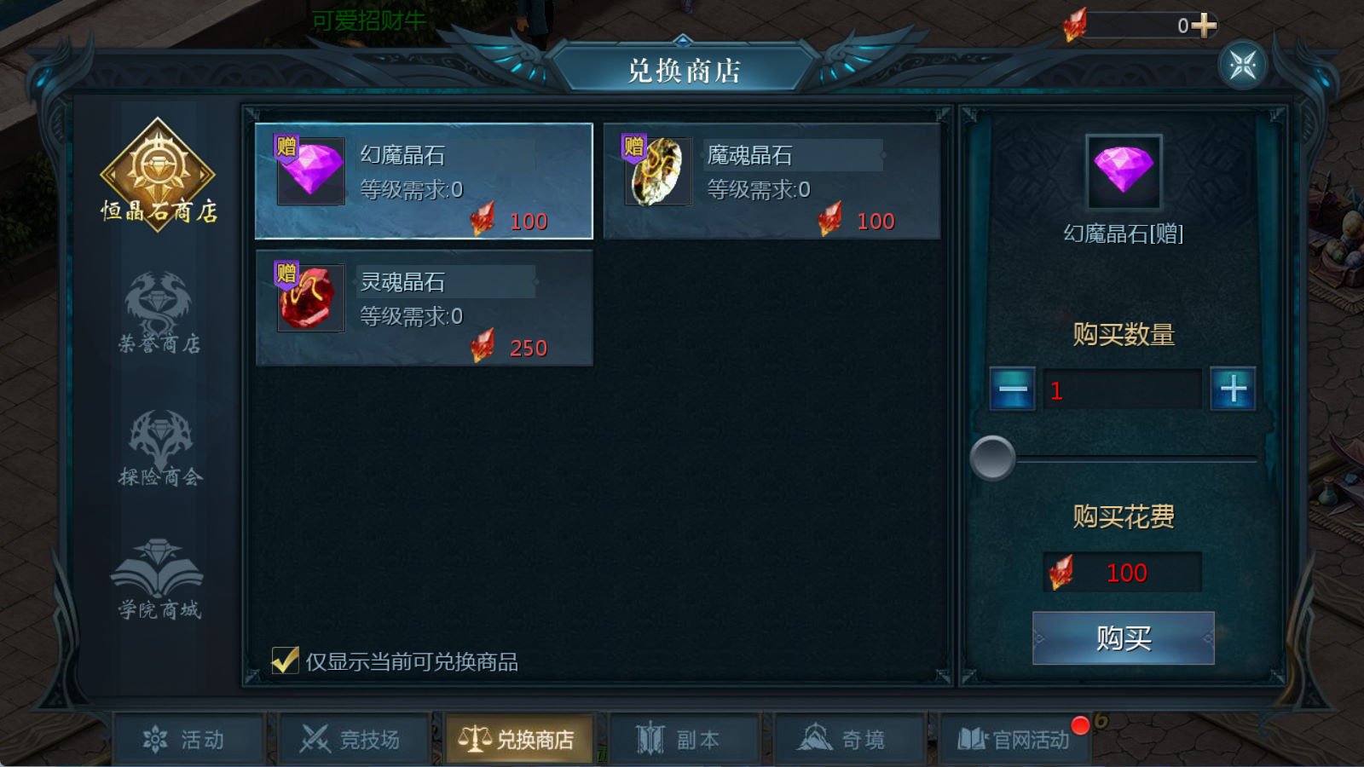Choose the 灵魂晶石 red crystal item

click(x=425, y=309)
